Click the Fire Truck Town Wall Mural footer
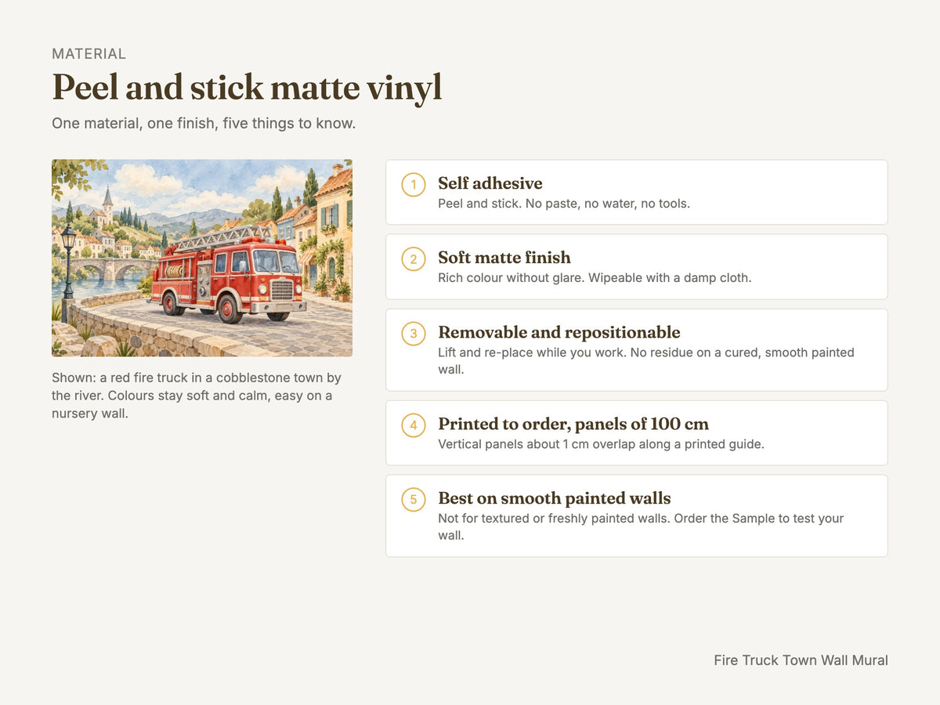Screen dimensions: 940x705 [x=801, y=660]
